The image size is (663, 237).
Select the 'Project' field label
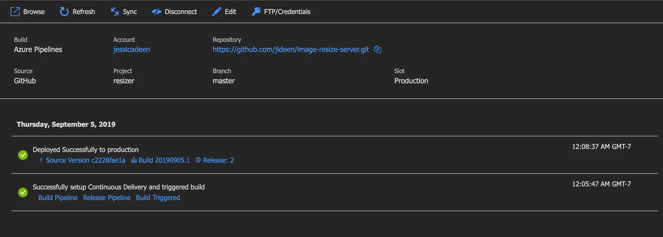coord(123,71)
